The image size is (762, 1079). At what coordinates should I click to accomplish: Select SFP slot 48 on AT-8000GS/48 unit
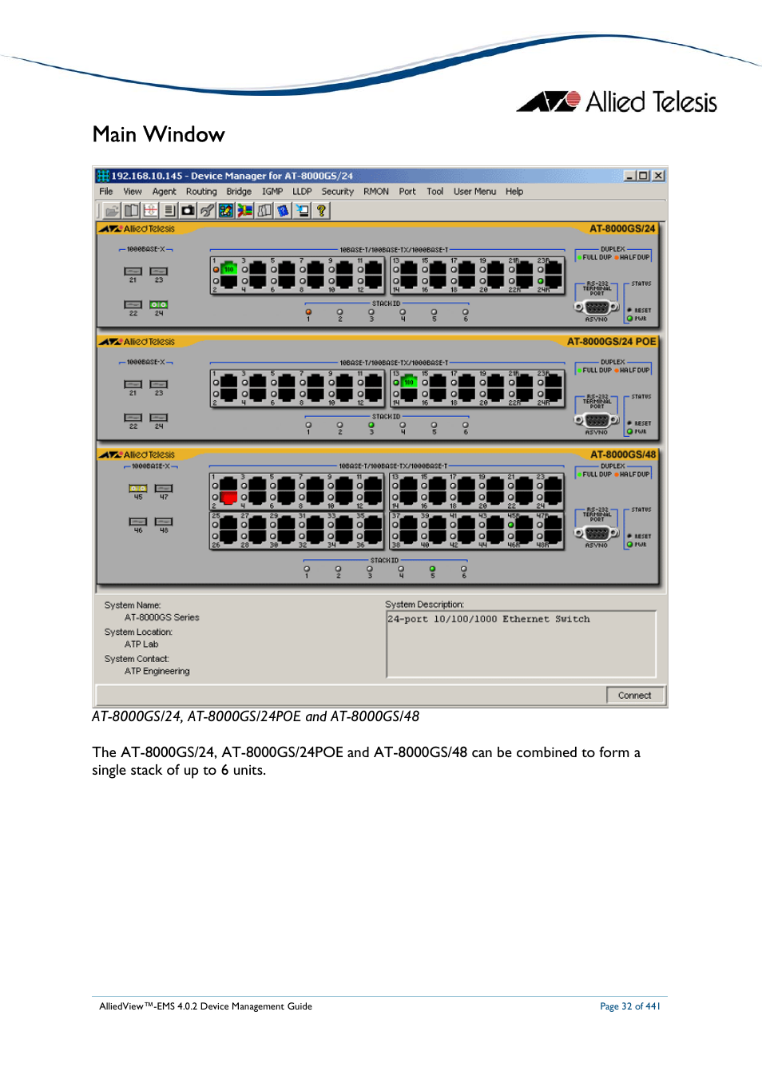click(164, 522)
